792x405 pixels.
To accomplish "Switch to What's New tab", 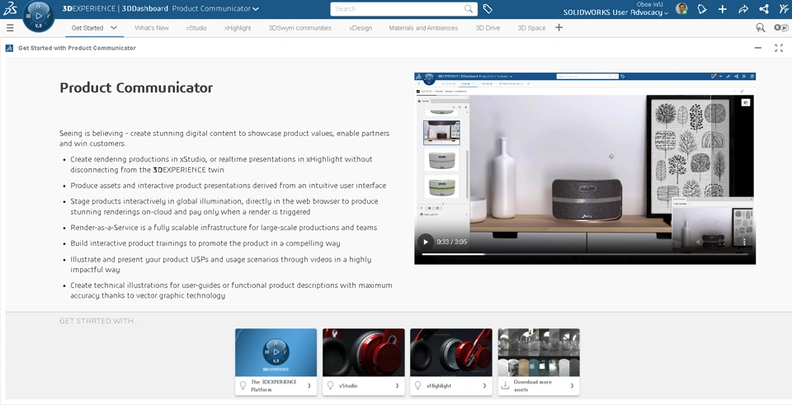I will (x=152, y=28).
